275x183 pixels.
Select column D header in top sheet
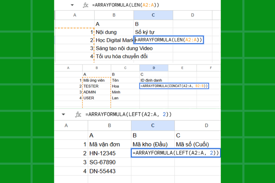coord(192,15)
